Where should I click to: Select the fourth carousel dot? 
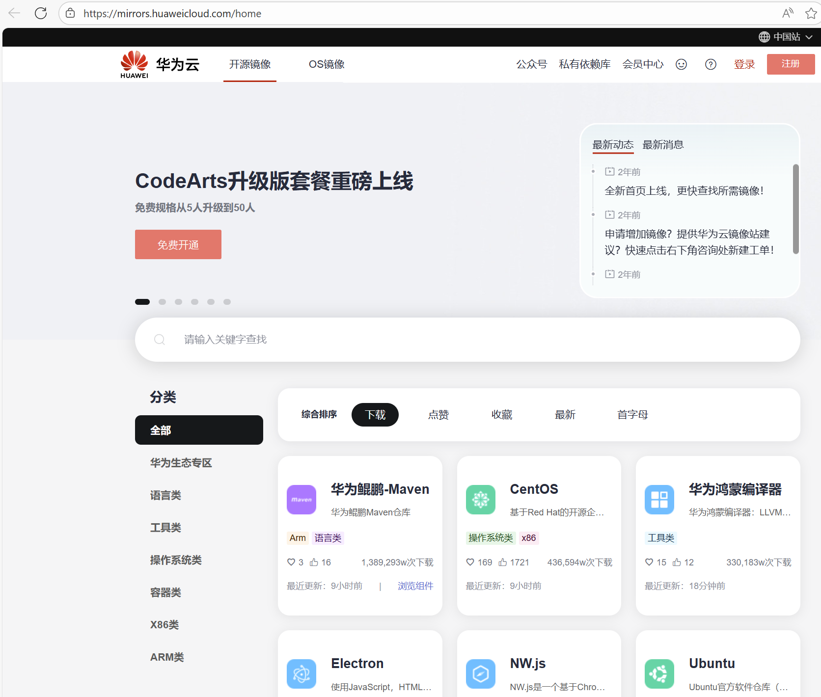[x=194, y=302]
